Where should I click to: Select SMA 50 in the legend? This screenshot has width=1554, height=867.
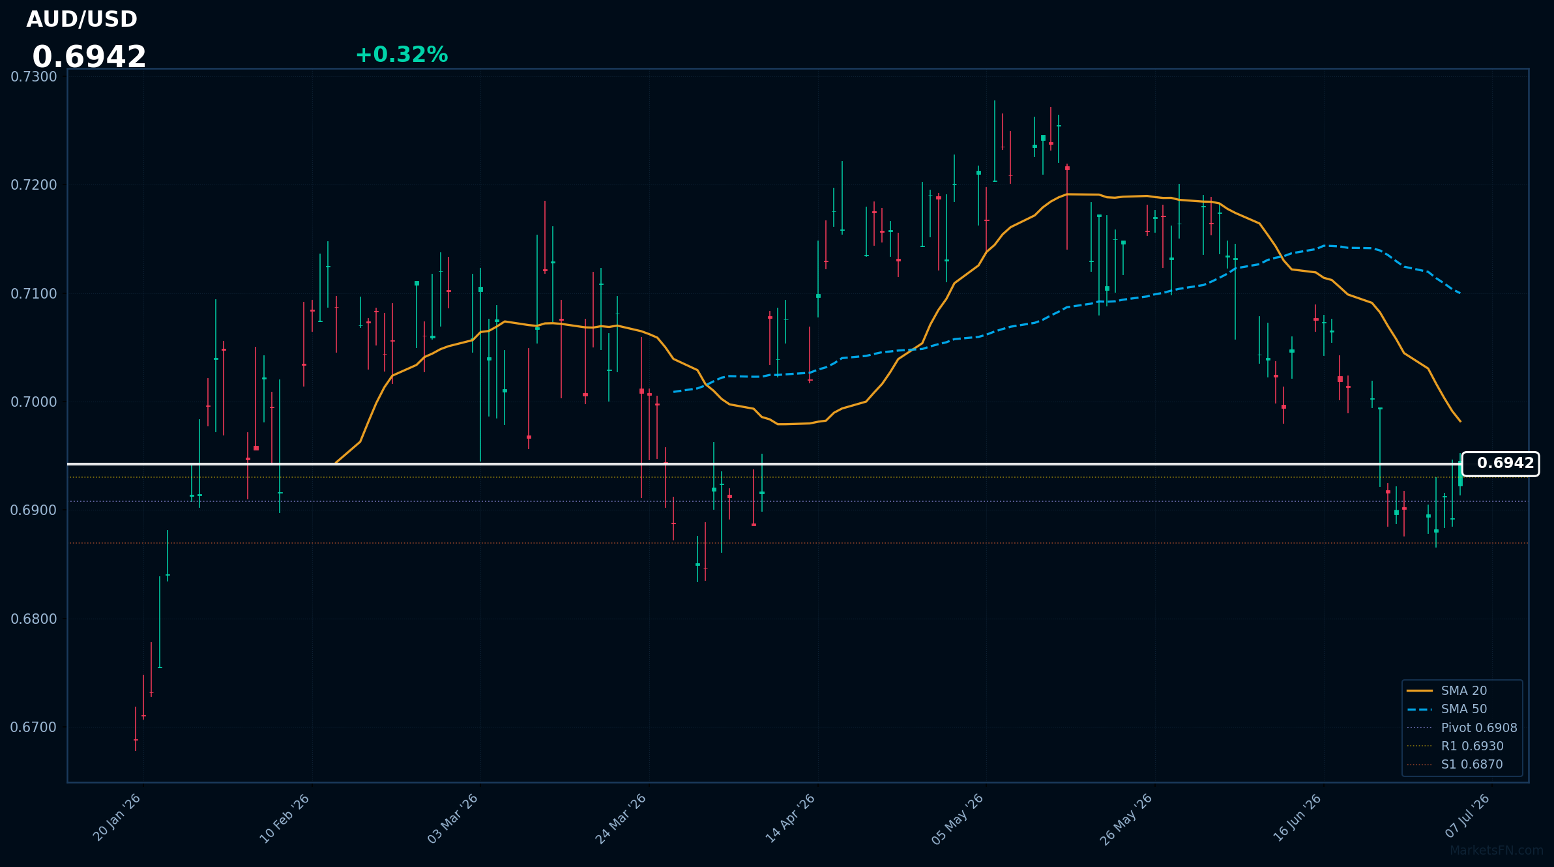pos(1447,709)
